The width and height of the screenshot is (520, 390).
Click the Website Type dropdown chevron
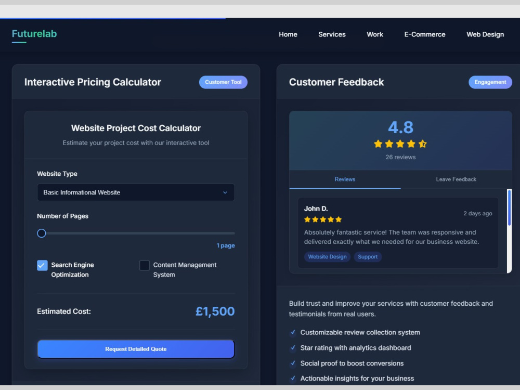(x=225, y=192)
